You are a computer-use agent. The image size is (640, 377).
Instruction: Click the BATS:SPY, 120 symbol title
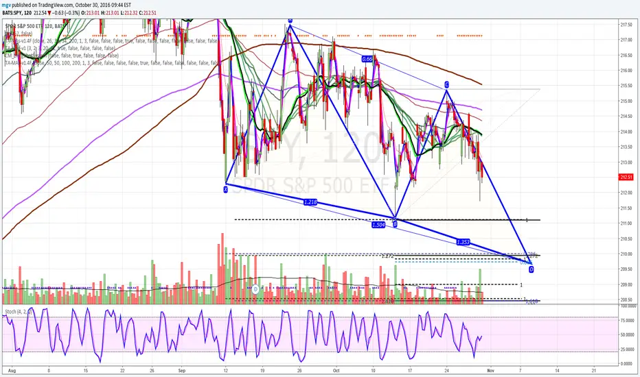click(x=16, y=13)
